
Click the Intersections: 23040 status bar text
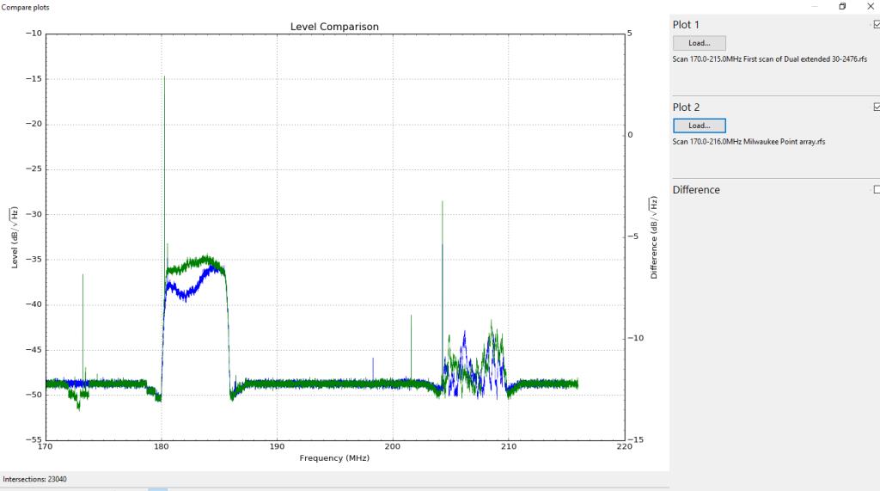pos(38,478)
